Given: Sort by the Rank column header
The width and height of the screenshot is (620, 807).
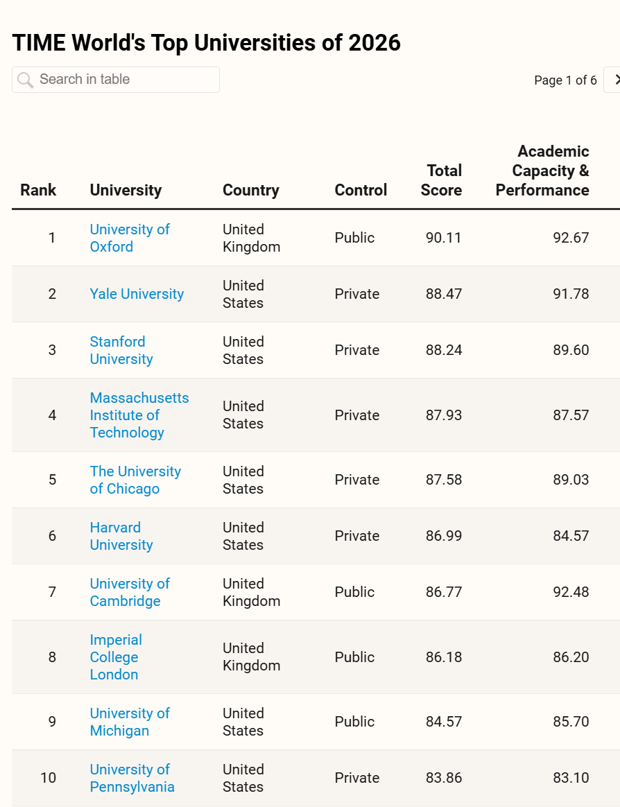Looking at the screenshot, I should [x=38, y=190].
